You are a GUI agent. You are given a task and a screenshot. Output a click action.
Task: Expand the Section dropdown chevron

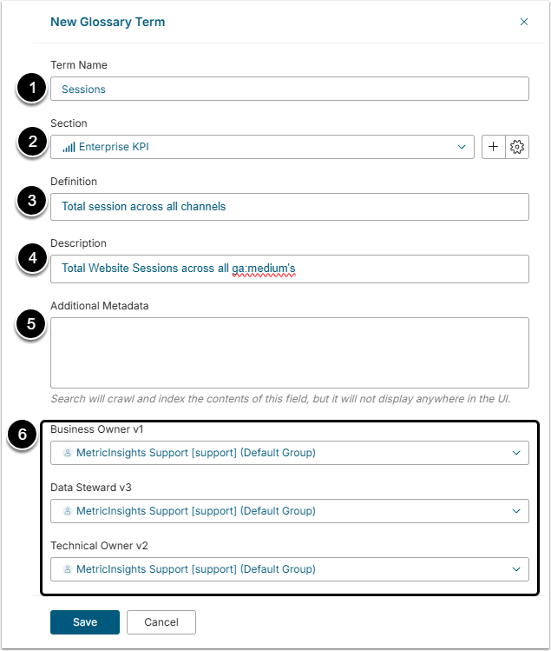(x=462, y=148)
